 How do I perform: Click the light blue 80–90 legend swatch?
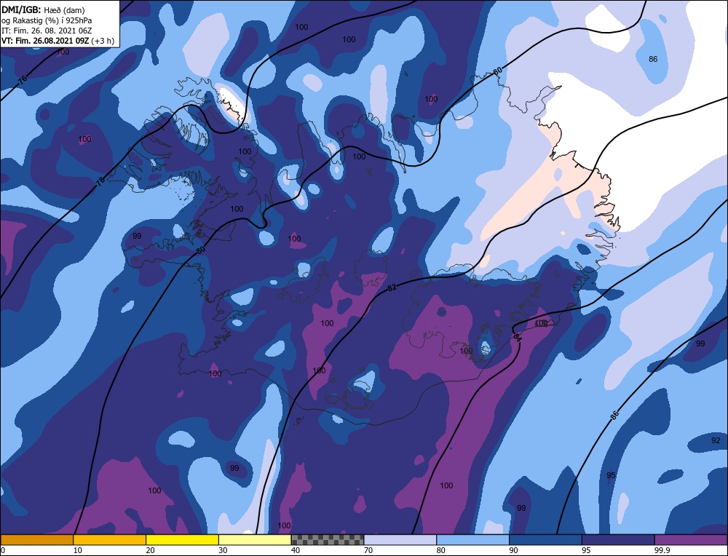[x=472, y=539]
